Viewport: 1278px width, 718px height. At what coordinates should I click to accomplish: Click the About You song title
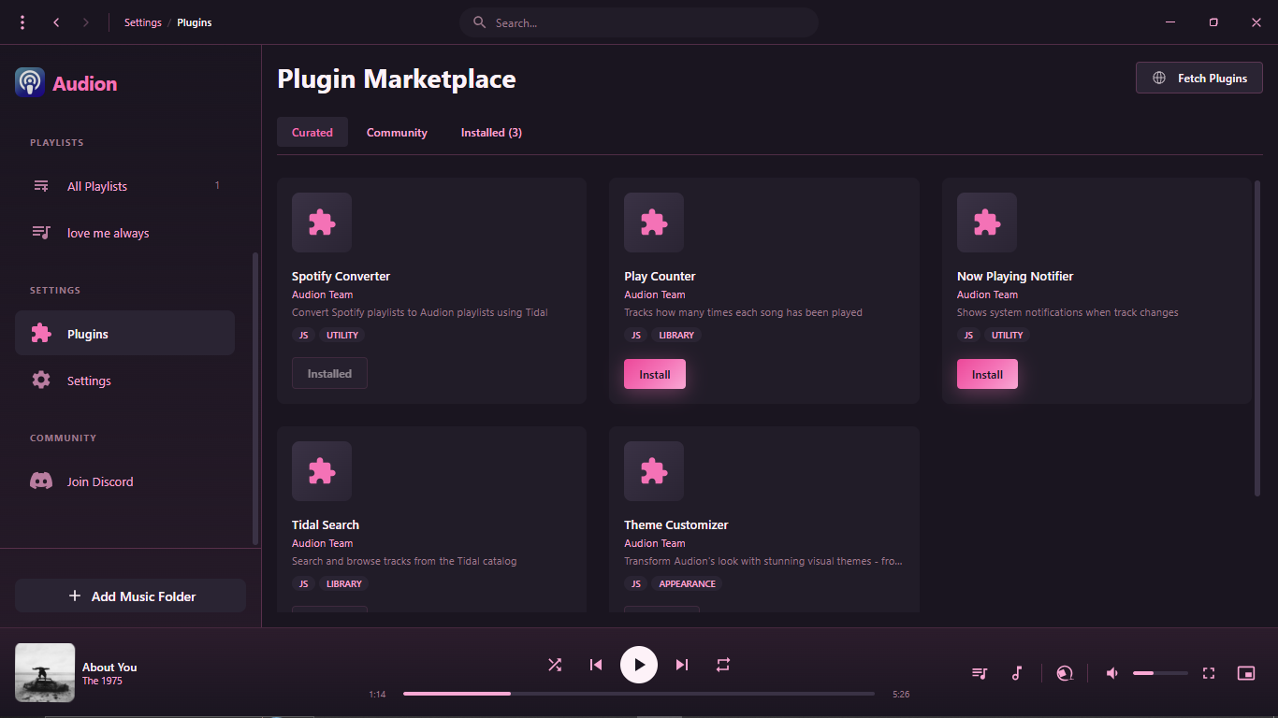click(109, 667)
